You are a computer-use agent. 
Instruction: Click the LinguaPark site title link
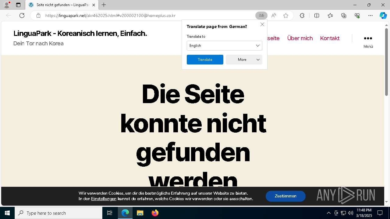tap(80, 33)
